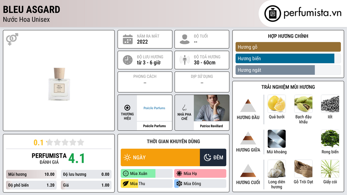Screen dimensions: 347x195
Task: Click the Mùa Hạ season bar
Action: [200, 174]
